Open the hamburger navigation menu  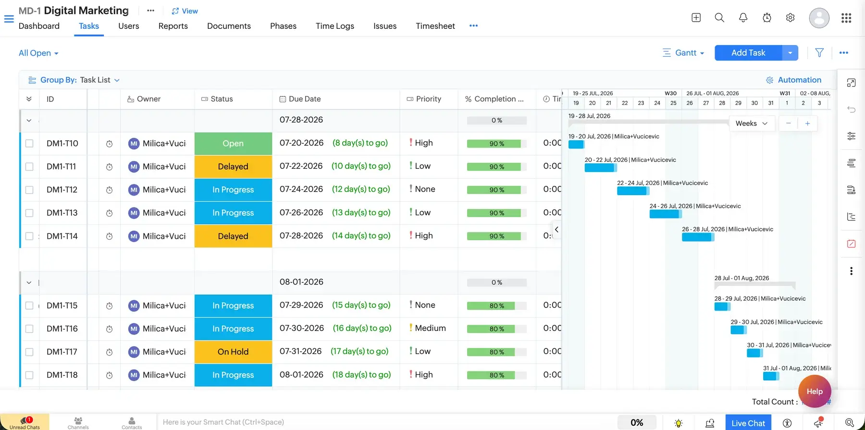(x=9, y=19)
